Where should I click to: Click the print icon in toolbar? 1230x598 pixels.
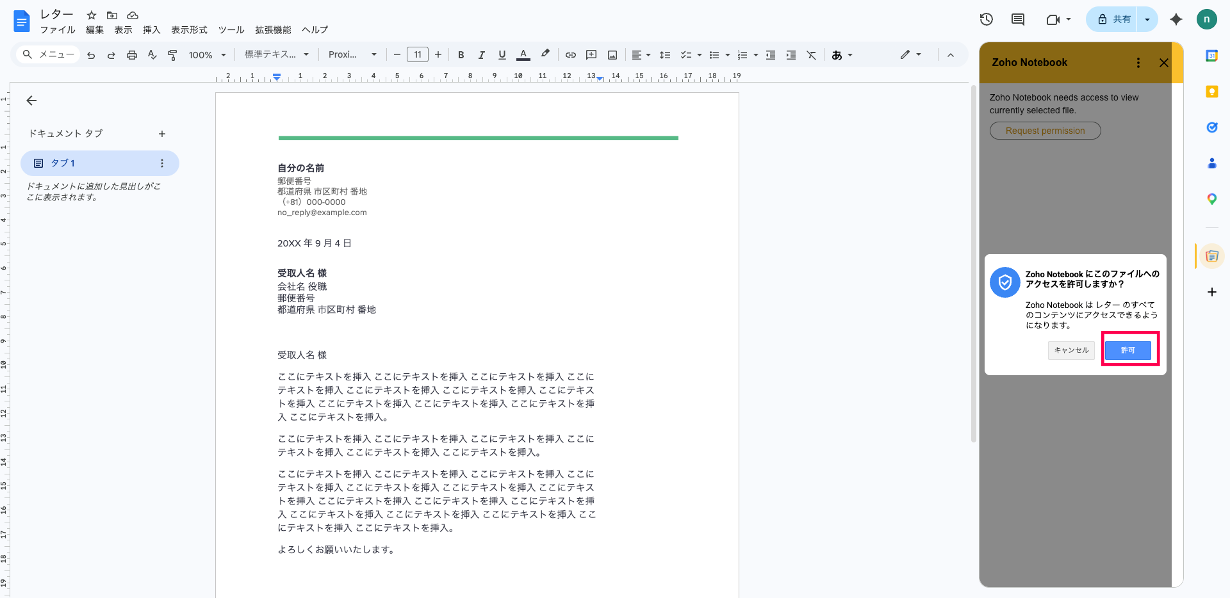132,55
